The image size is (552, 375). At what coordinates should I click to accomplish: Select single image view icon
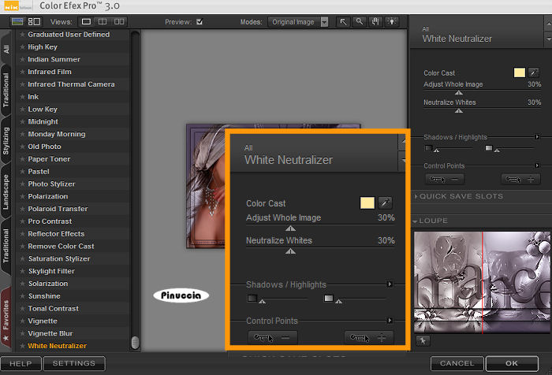pos(86,22)
